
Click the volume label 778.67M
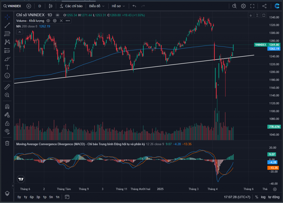click(274, 127)
